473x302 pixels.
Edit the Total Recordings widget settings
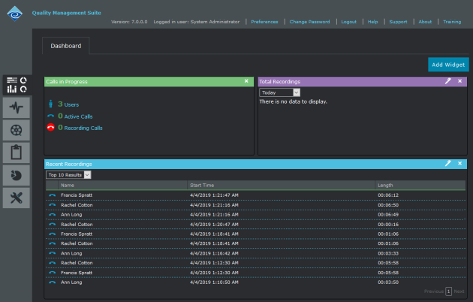447,81
